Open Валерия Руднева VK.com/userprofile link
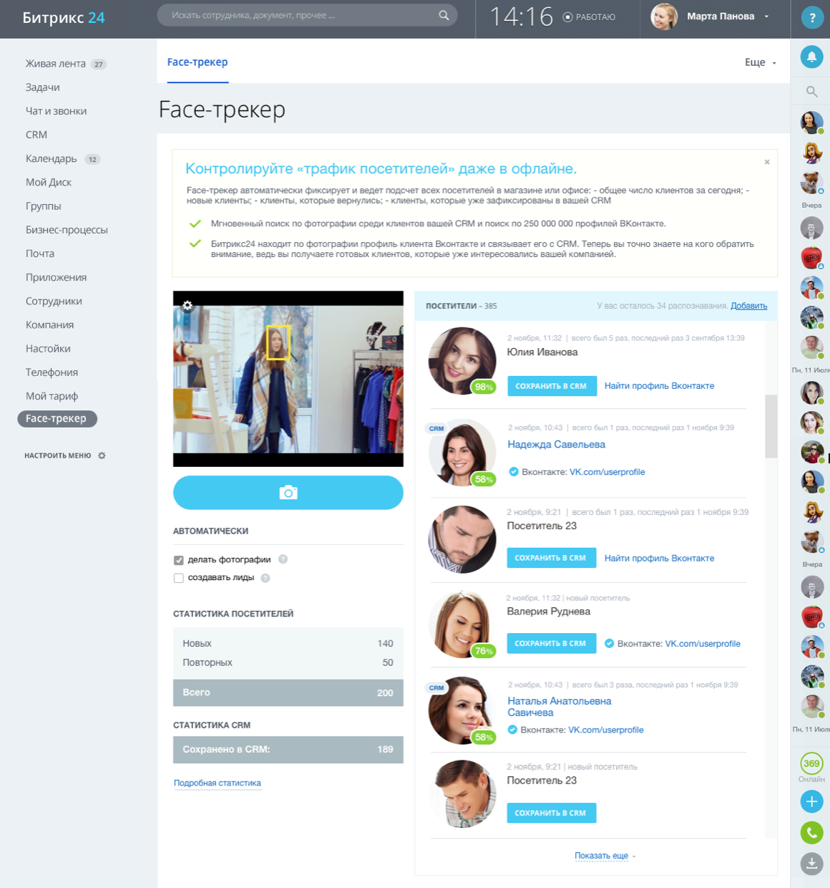The width and height of the screenshot is (830, 888). [x=703, y=644]
